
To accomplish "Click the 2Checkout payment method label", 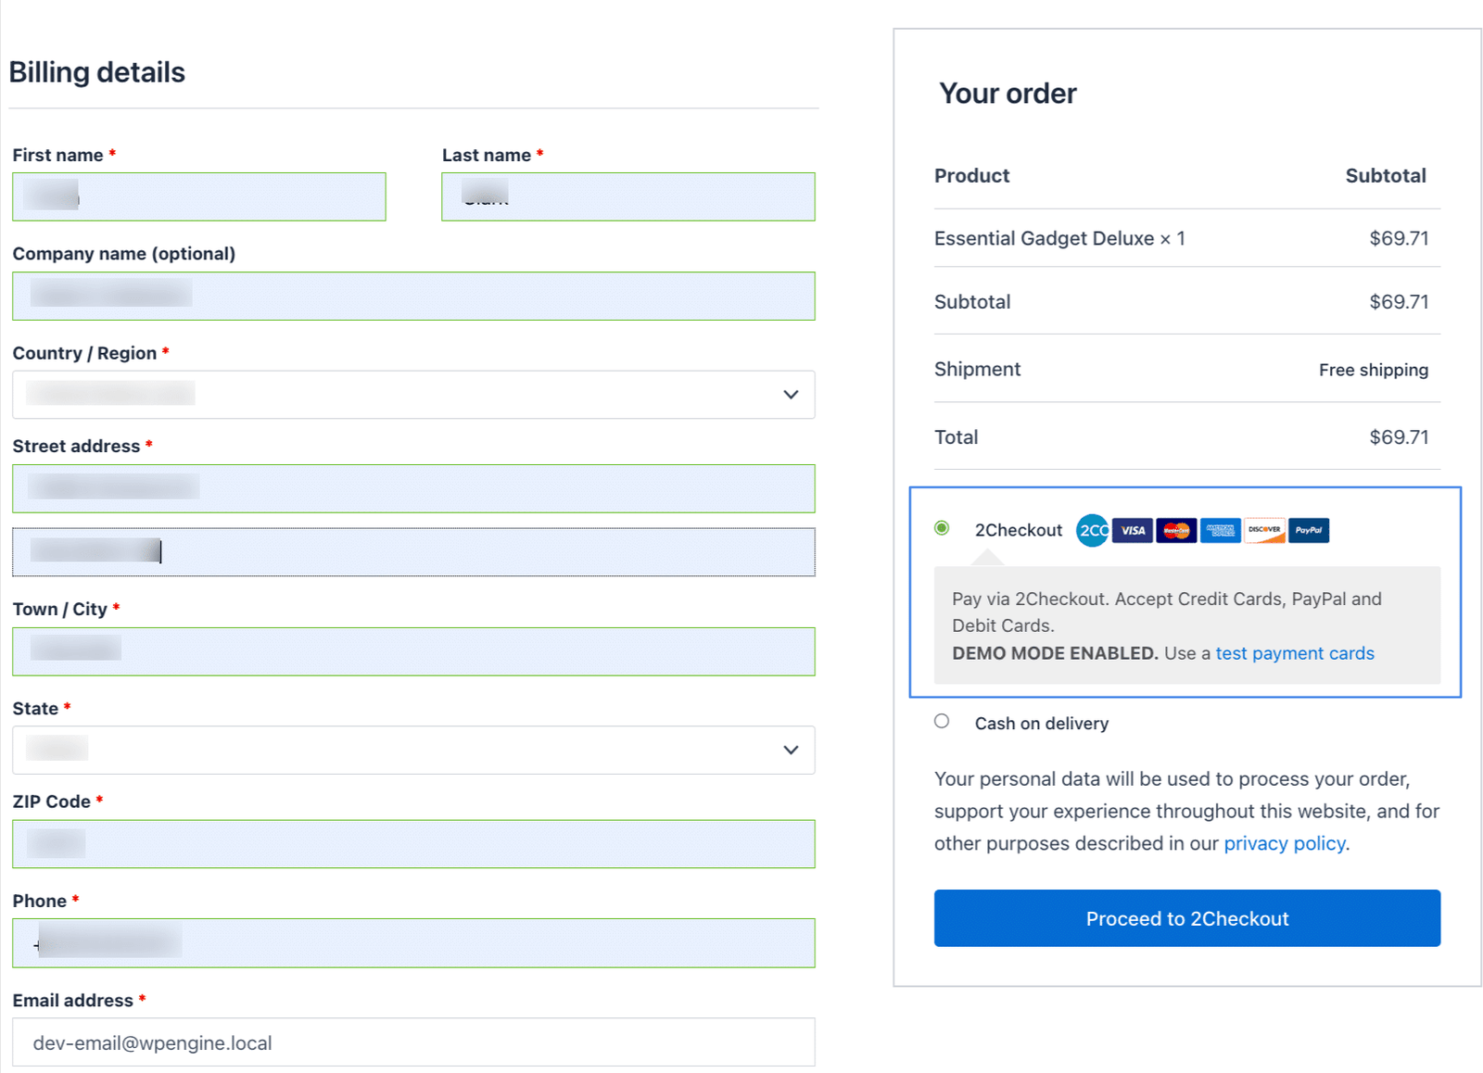I will point(1019,530).
